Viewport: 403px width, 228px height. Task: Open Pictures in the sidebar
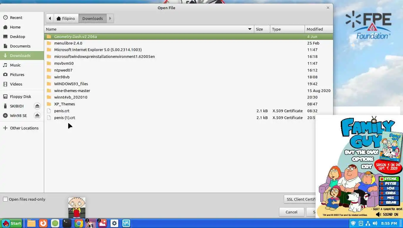[22, 75]
